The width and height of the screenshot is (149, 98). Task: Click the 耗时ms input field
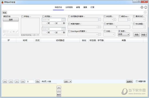click(123, 20)
